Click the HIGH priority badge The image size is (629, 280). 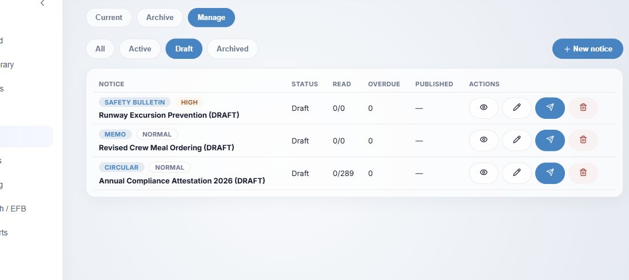189,102
